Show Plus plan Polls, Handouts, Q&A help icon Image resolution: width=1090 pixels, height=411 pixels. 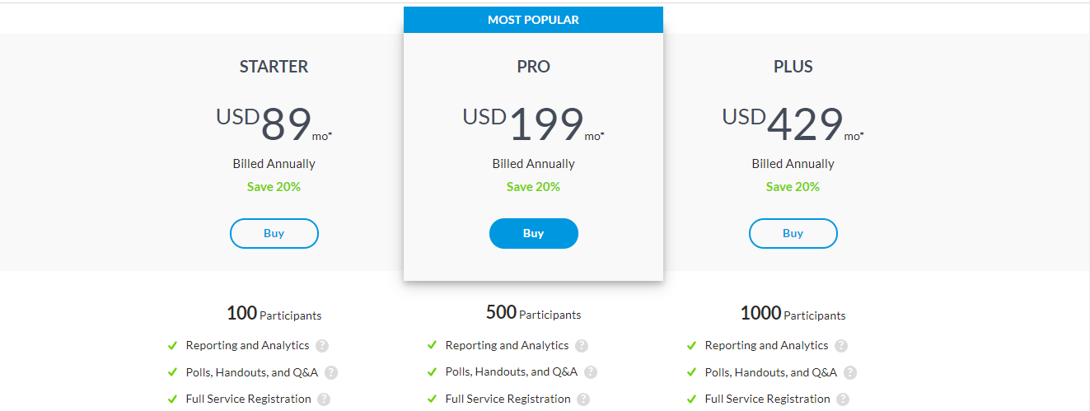click(x=850, y=372)
